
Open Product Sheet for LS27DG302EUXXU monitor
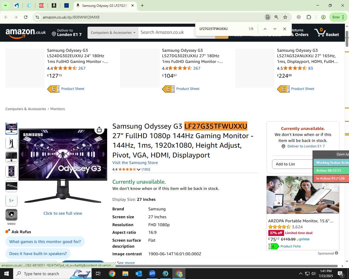(x=188, y=89)
